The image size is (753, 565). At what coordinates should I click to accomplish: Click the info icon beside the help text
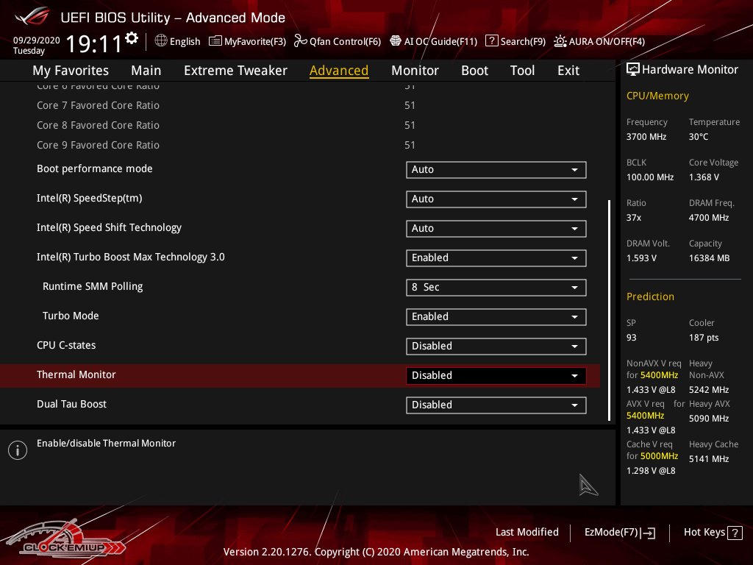tap(18, 450)
